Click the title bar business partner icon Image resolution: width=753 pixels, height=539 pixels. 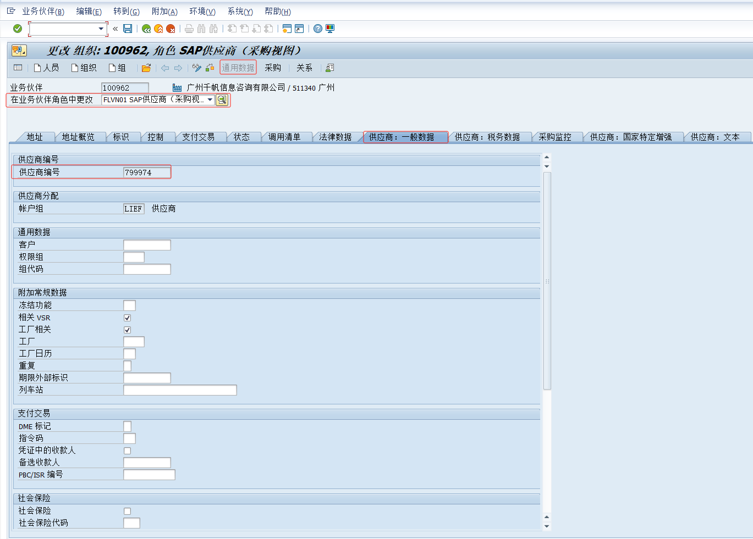click(19, 51)
